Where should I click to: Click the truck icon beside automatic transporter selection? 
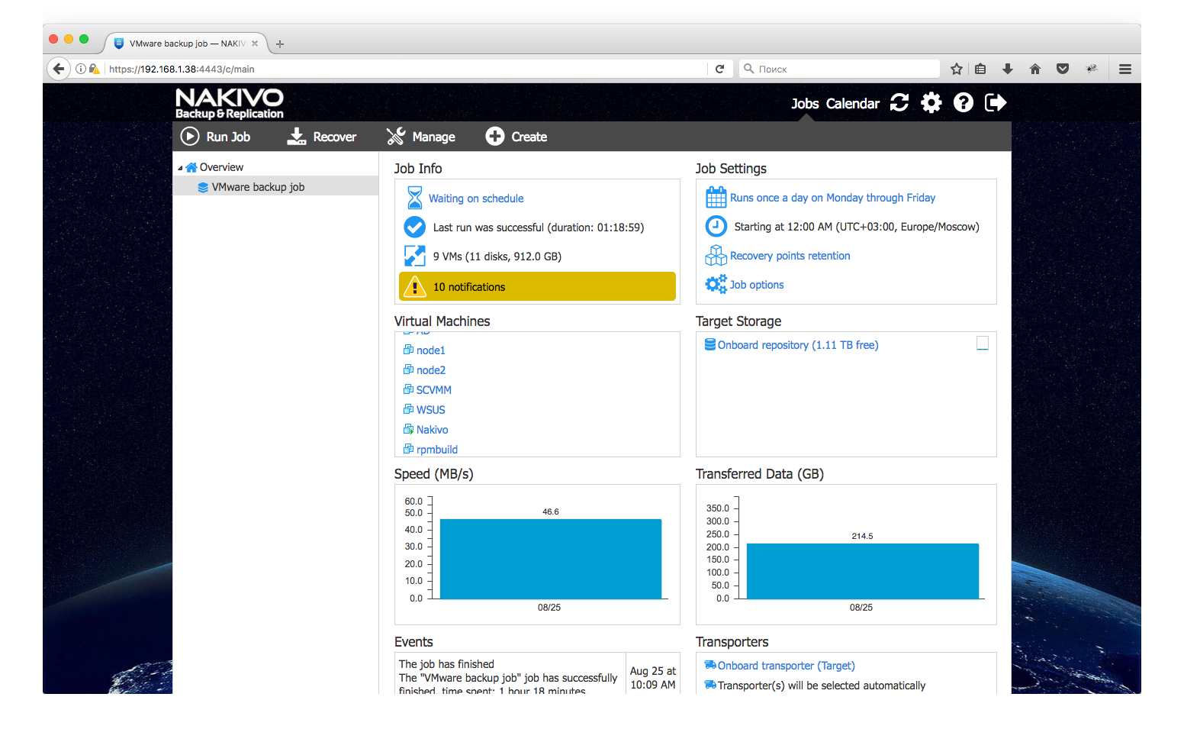710,685
